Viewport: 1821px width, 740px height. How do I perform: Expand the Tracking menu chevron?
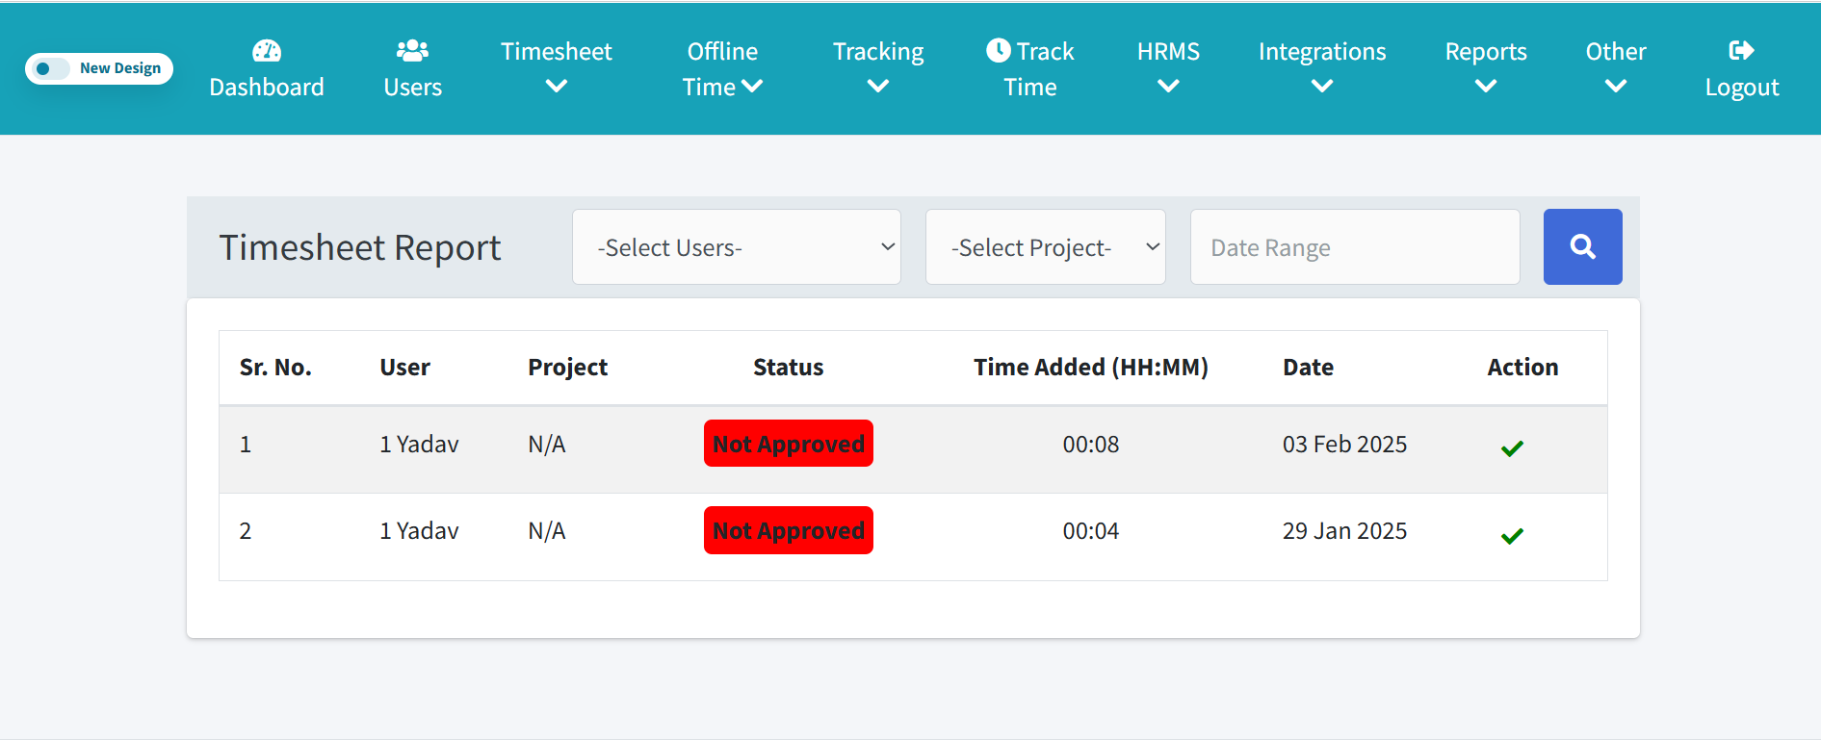[x=877, y=87]
